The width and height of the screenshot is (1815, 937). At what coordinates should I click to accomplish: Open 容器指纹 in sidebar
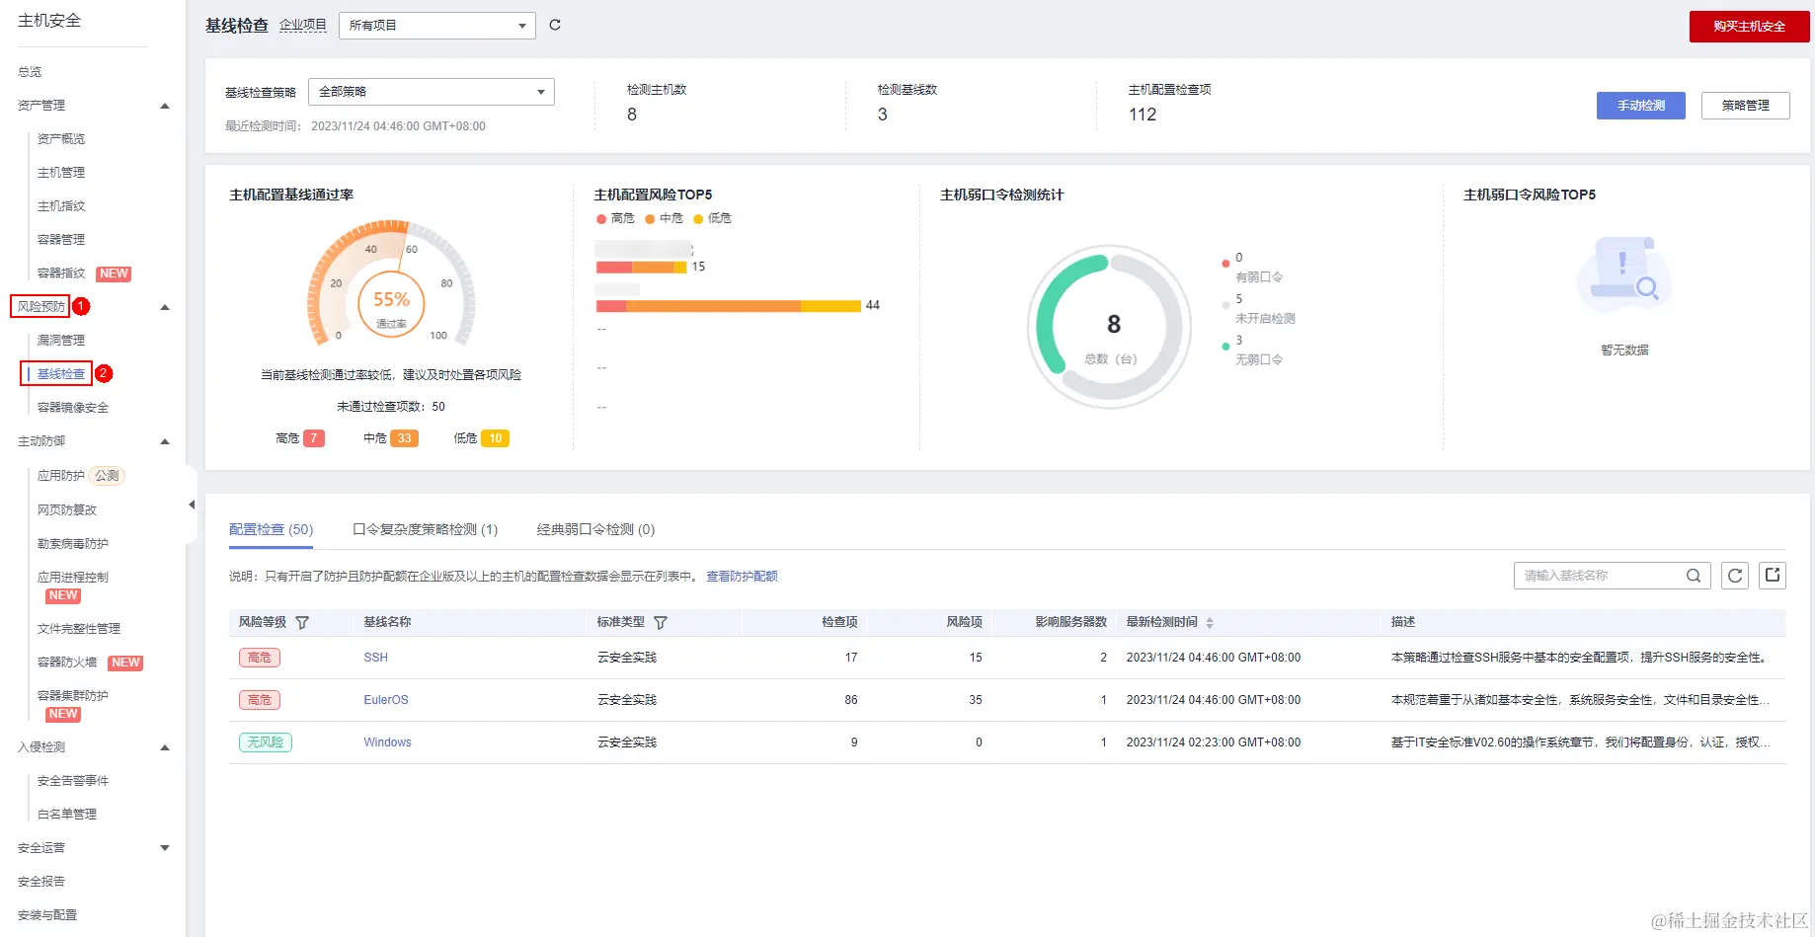[61, 273]
